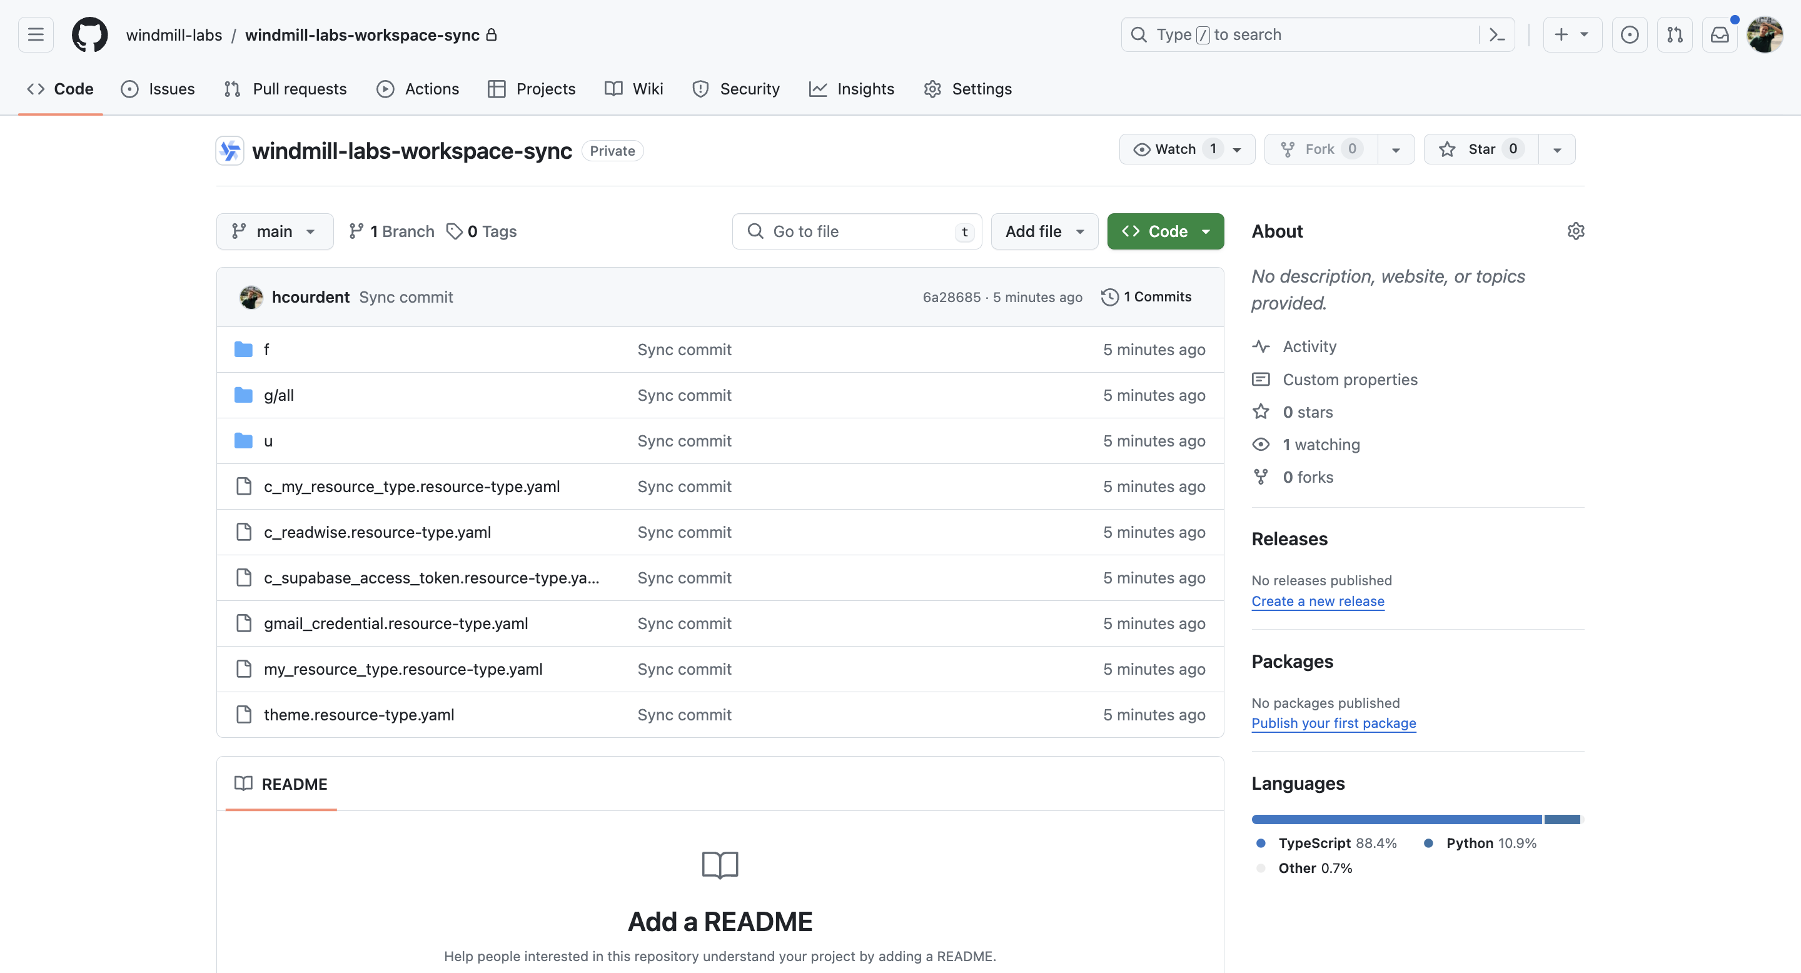
Task: Open the main branch selector dropdown
Action: pos(274,231)
